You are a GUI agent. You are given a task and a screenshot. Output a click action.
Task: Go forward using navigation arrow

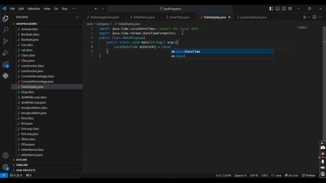click(103, 9)
